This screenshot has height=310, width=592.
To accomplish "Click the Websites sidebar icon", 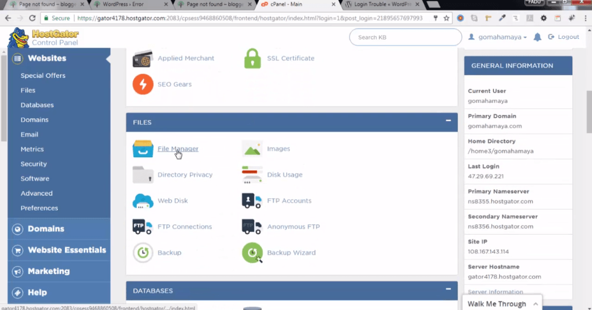I will (17, 58).
